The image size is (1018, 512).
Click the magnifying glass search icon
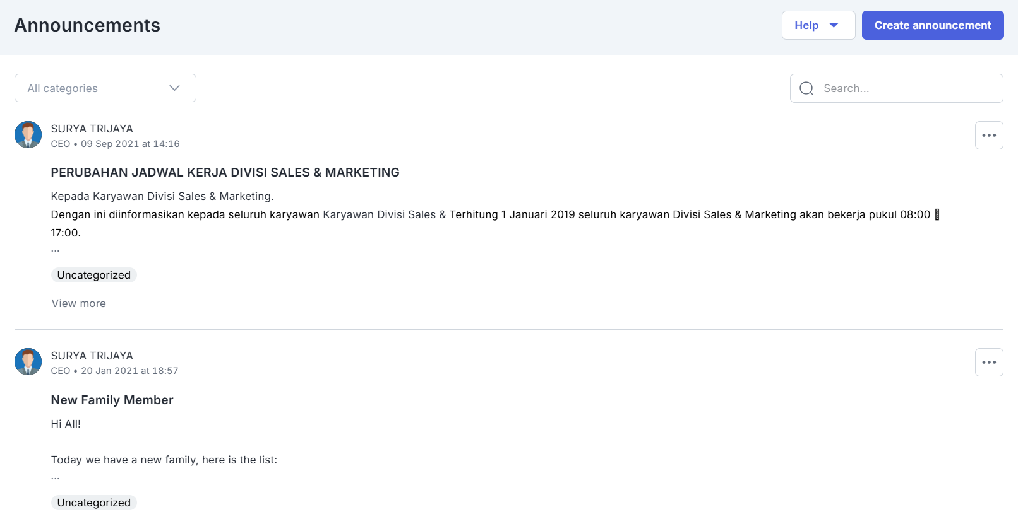[x=806, y=88]
